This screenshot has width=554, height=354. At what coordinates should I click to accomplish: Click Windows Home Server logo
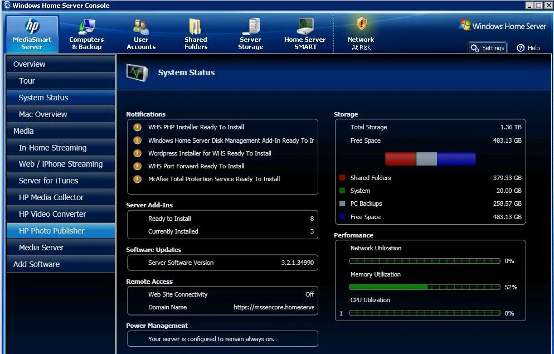pyautogui.click(x=503, y=26)
